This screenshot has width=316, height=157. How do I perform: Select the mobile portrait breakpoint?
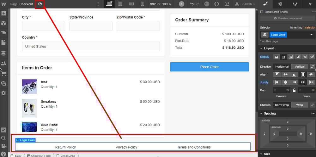click(x=143, y=4)
